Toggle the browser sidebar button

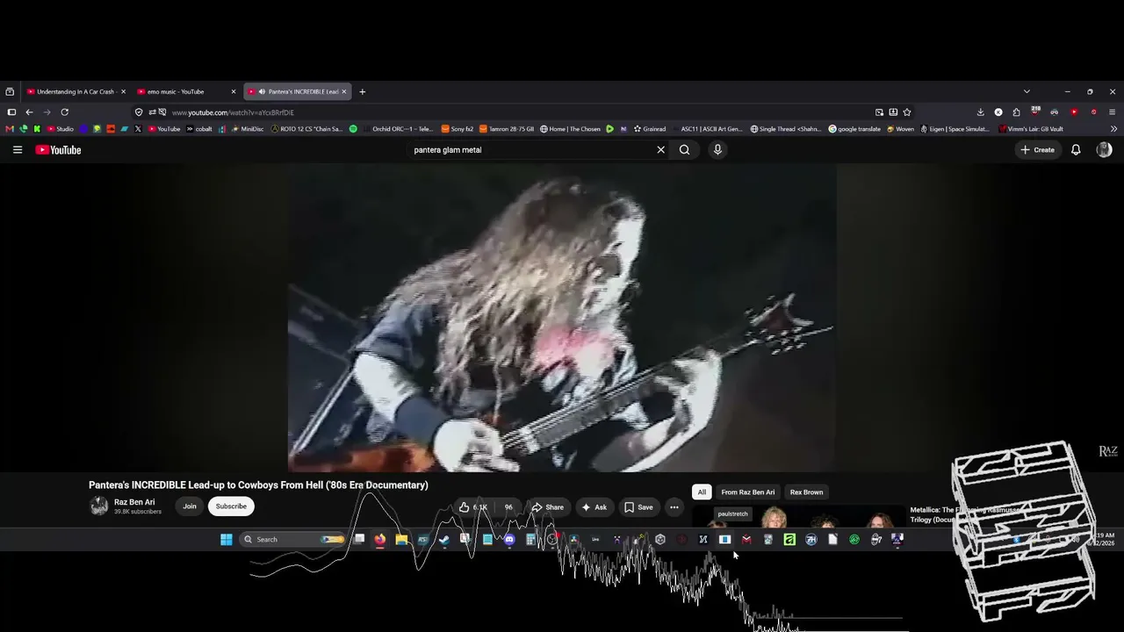pyautogui.click(x=11, y=112)
